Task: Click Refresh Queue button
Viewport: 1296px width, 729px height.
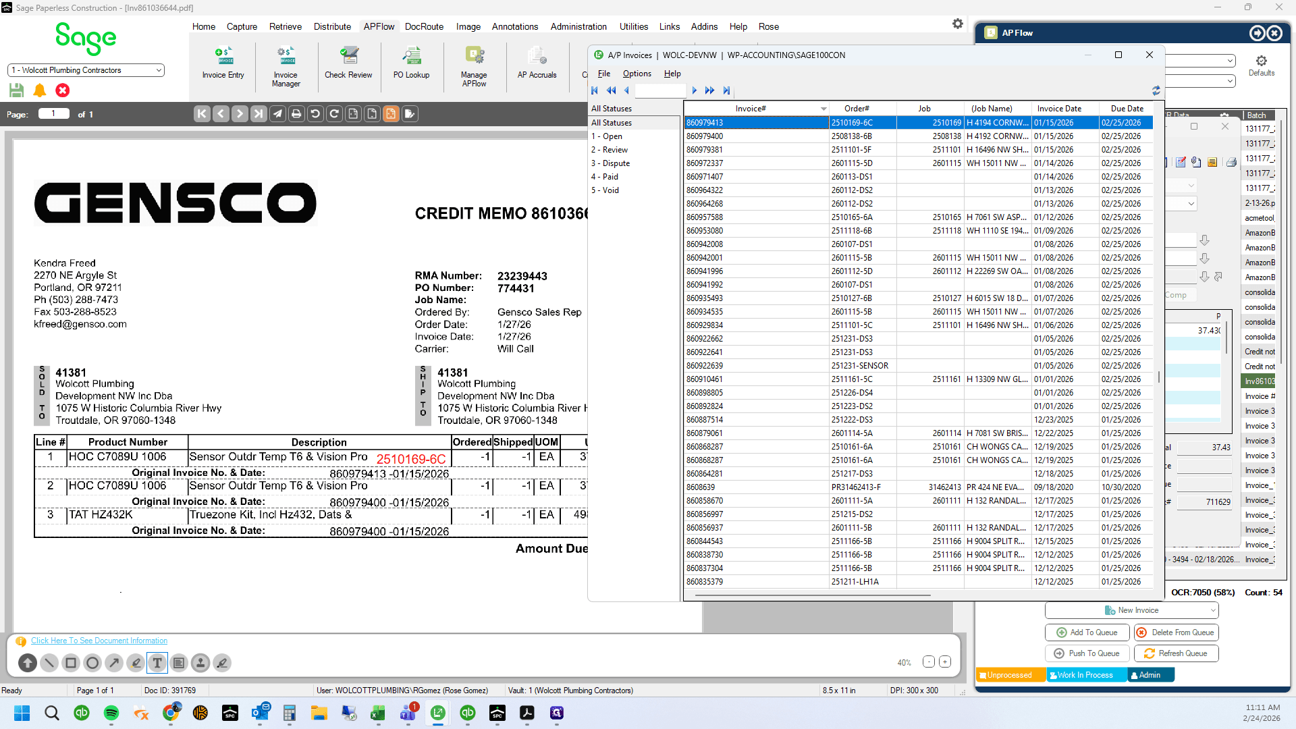Action: [x=1176, y=653]
